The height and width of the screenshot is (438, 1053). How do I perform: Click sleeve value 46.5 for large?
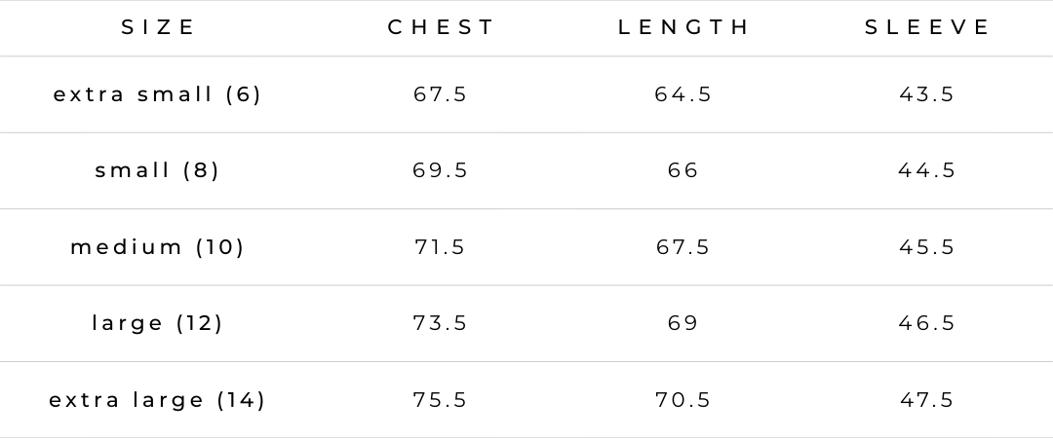point(927,323)
